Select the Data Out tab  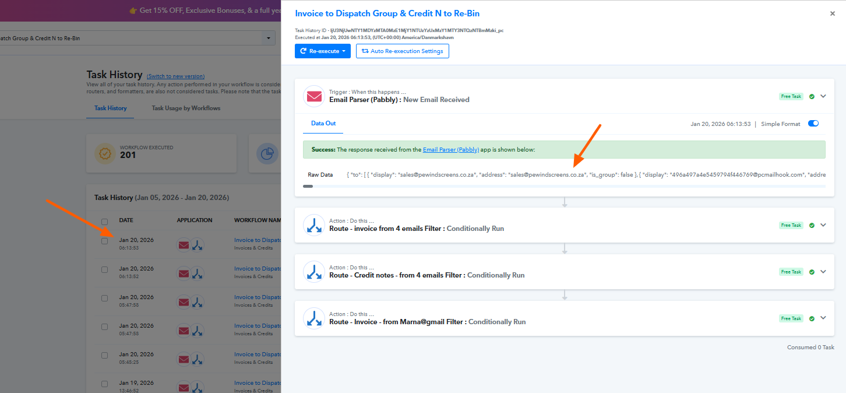323,124
